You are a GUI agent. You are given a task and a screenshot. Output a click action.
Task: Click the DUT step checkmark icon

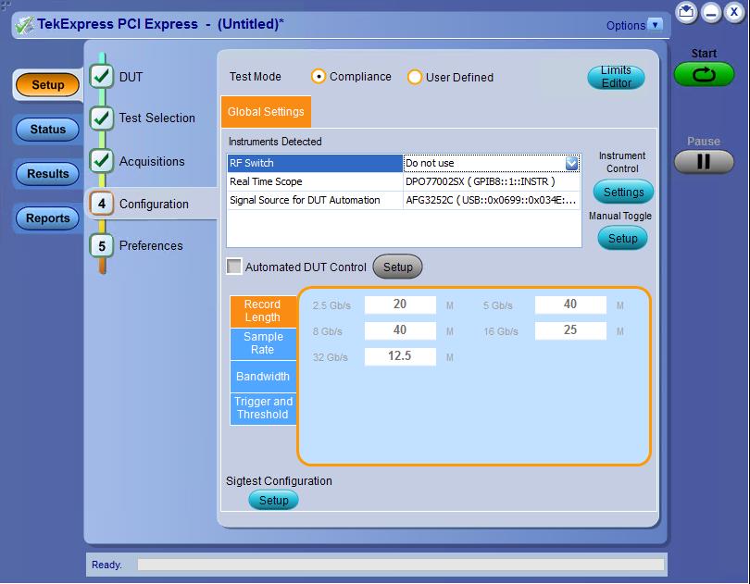pos(102,77)
